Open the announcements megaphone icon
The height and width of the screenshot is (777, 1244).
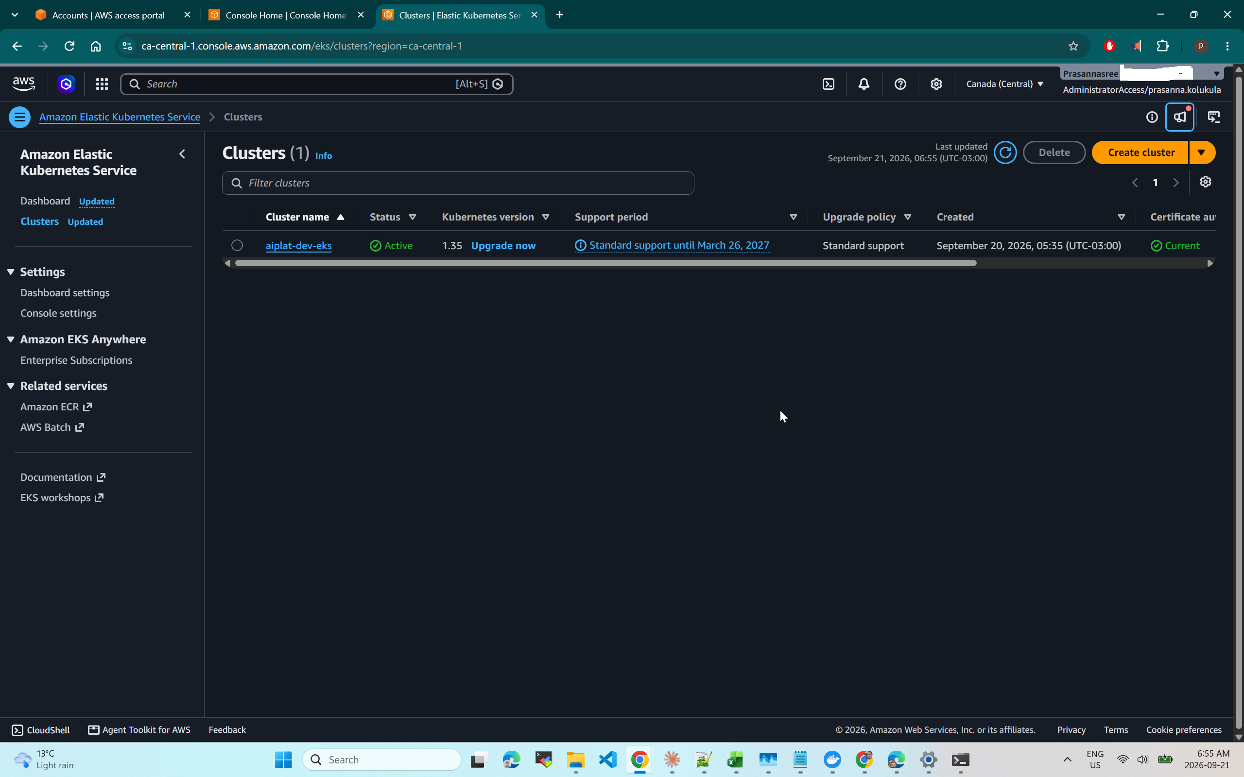pyautogui.click(x=1180, y=117)
